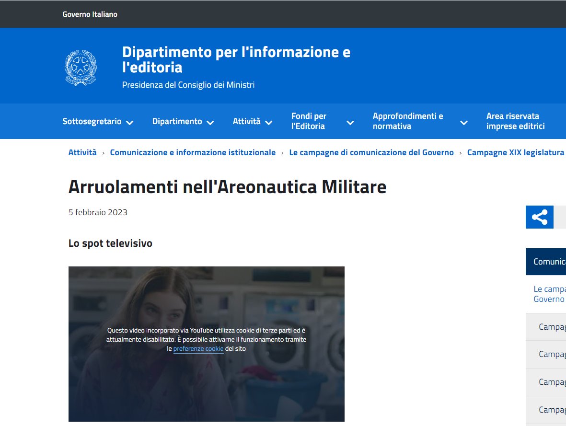Image resolution: width=566 pixels, height=426 pixels.
Task: Open the Attività navigation menu item
Action: [246, 121]
